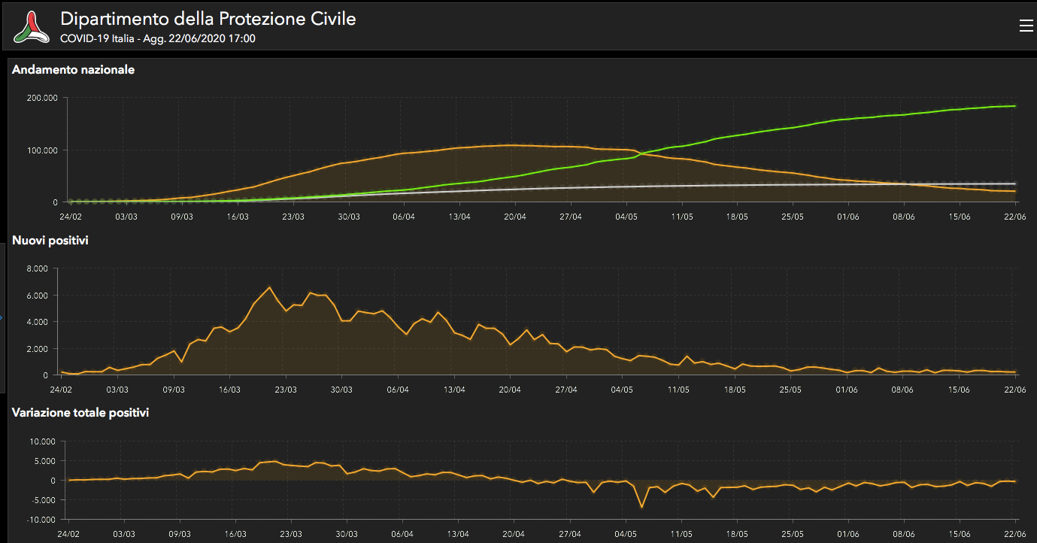Click the 200.000 y-axis label
The width and height of the screenshot is (1037, 543).
(41, 99)
